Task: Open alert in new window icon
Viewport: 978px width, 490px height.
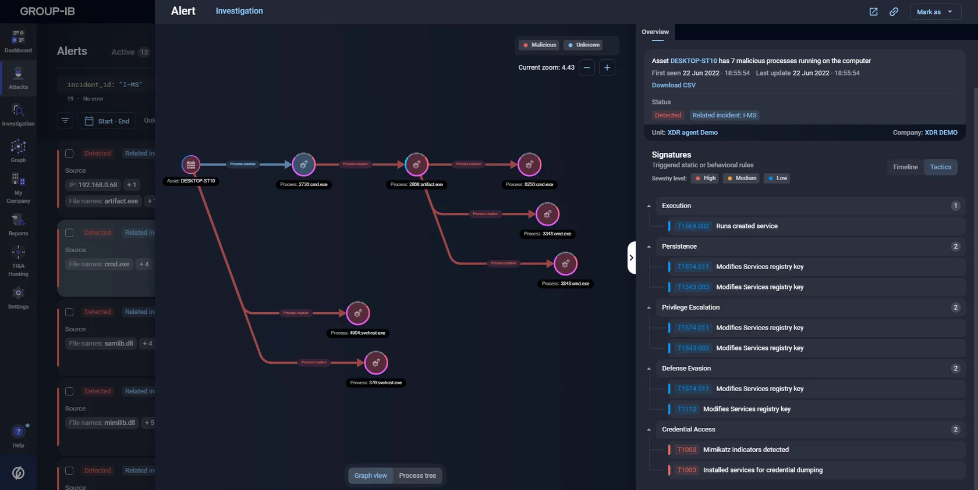Action: pos(873,12)
